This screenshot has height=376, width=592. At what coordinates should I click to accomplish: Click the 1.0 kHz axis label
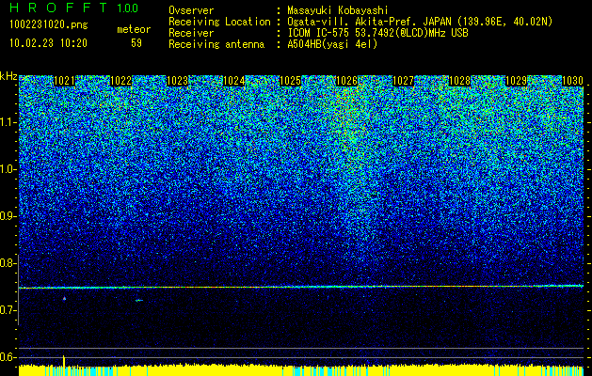pyautogui.click(x=8, y=169)
